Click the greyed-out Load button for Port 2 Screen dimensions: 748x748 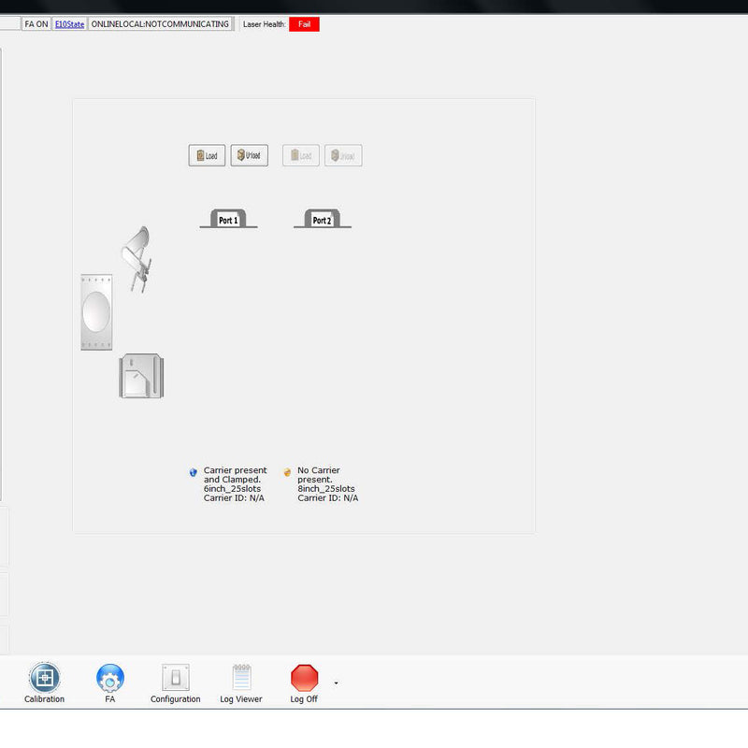click(x=301, y=155)
